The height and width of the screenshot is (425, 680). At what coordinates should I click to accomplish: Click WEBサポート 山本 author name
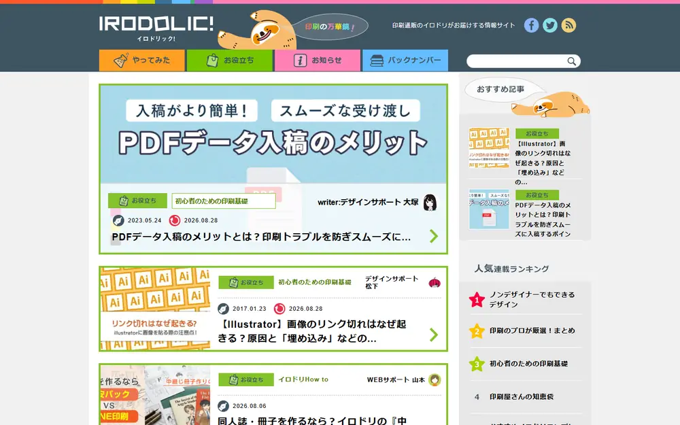[x=396, y=380]
